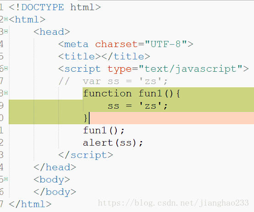
Task: Collapse the <script> tag fold marker
Action: [x=6, y=68]
